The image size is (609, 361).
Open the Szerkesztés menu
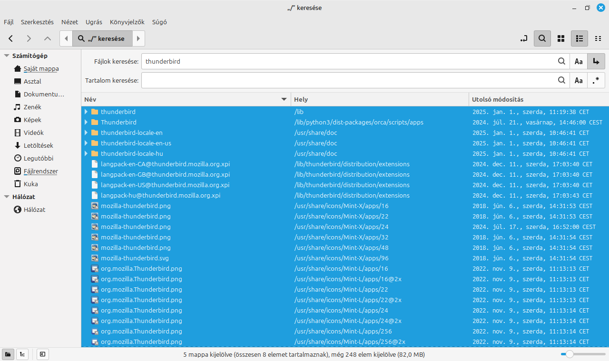tap(37, 22)
